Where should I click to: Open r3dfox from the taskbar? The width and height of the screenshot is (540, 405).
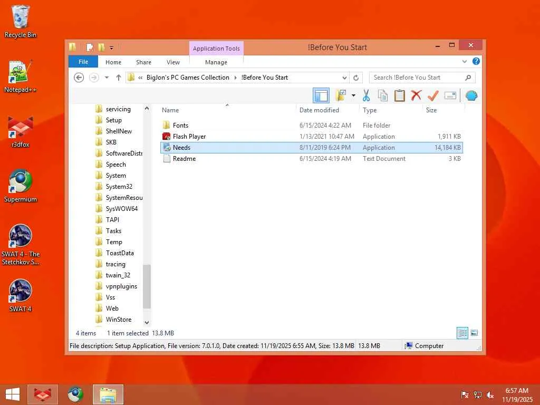43,394
